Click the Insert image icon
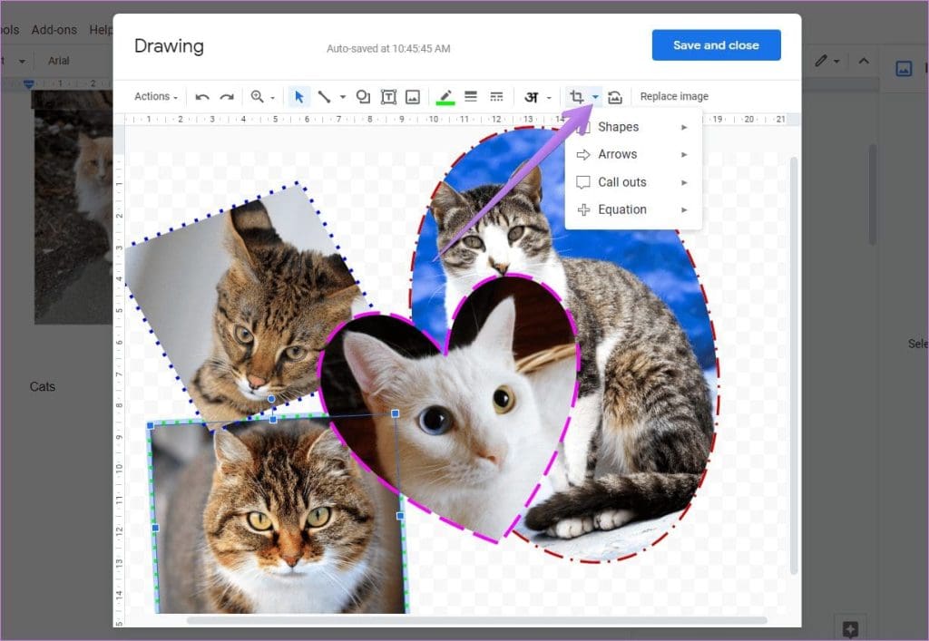Screen dimensions: 929x641 pos(413,96)
